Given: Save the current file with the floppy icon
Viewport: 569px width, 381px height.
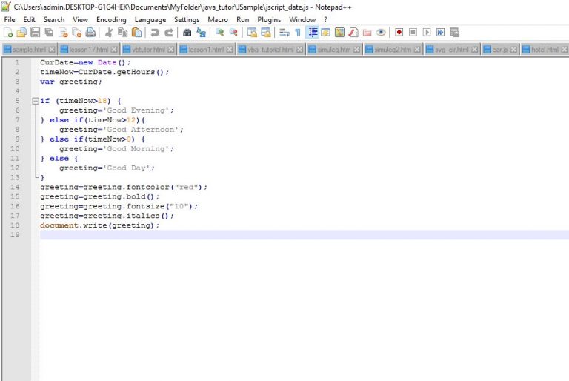Looking at the screenshot, I should (36, 33).
